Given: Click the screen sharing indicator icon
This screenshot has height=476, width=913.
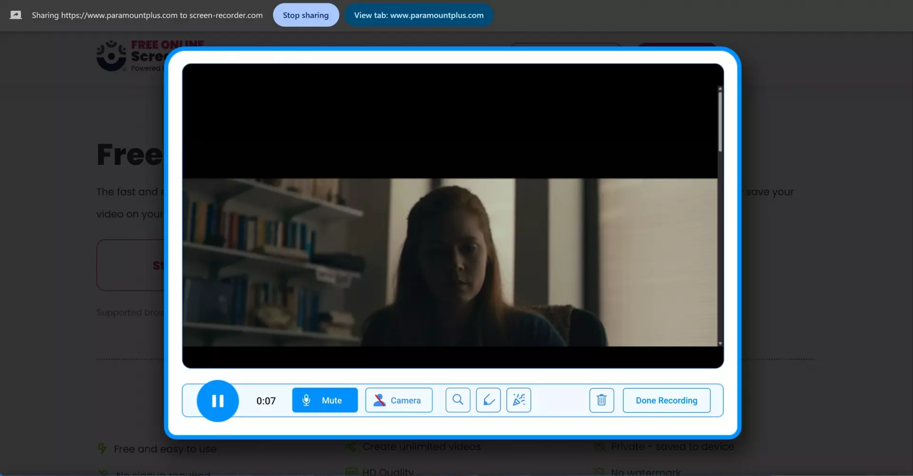Looking at the screenshot, I should [x=16, y=15].
